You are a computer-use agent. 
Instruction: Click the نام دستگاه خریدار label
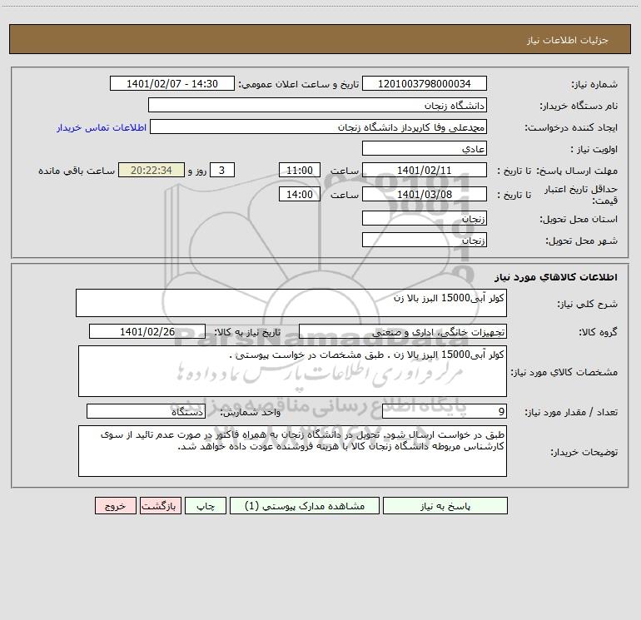click(x=579, y=106)
